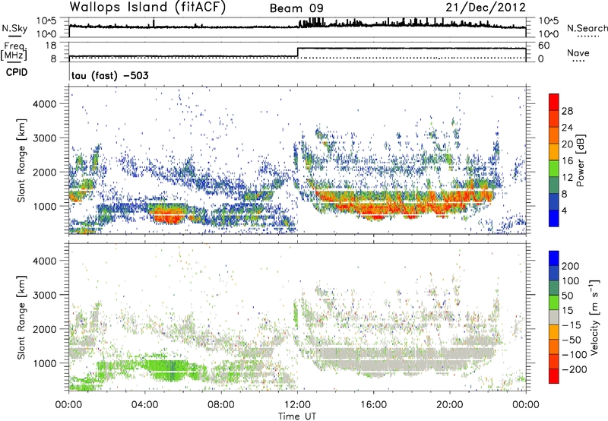Click the 'Nave' legend label
The height and width of the screenshot is (421, 608).
point(578,52)
